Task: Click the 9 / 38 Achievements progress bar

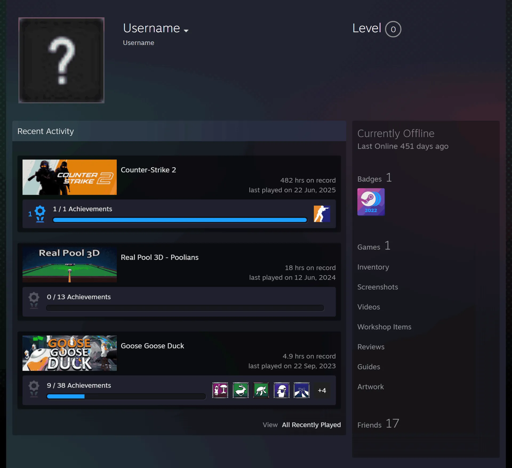Action: click(x=126, y=396)
